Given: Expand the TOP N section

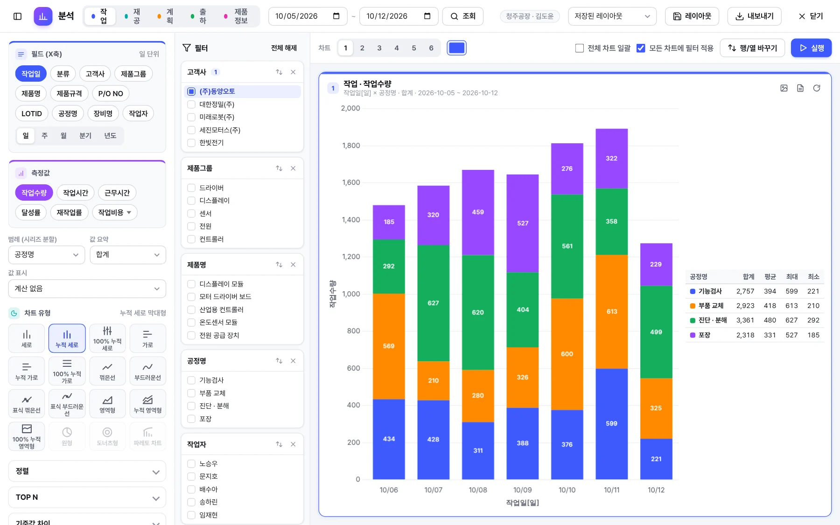Looking at the screenshot, I should [87, 497].
